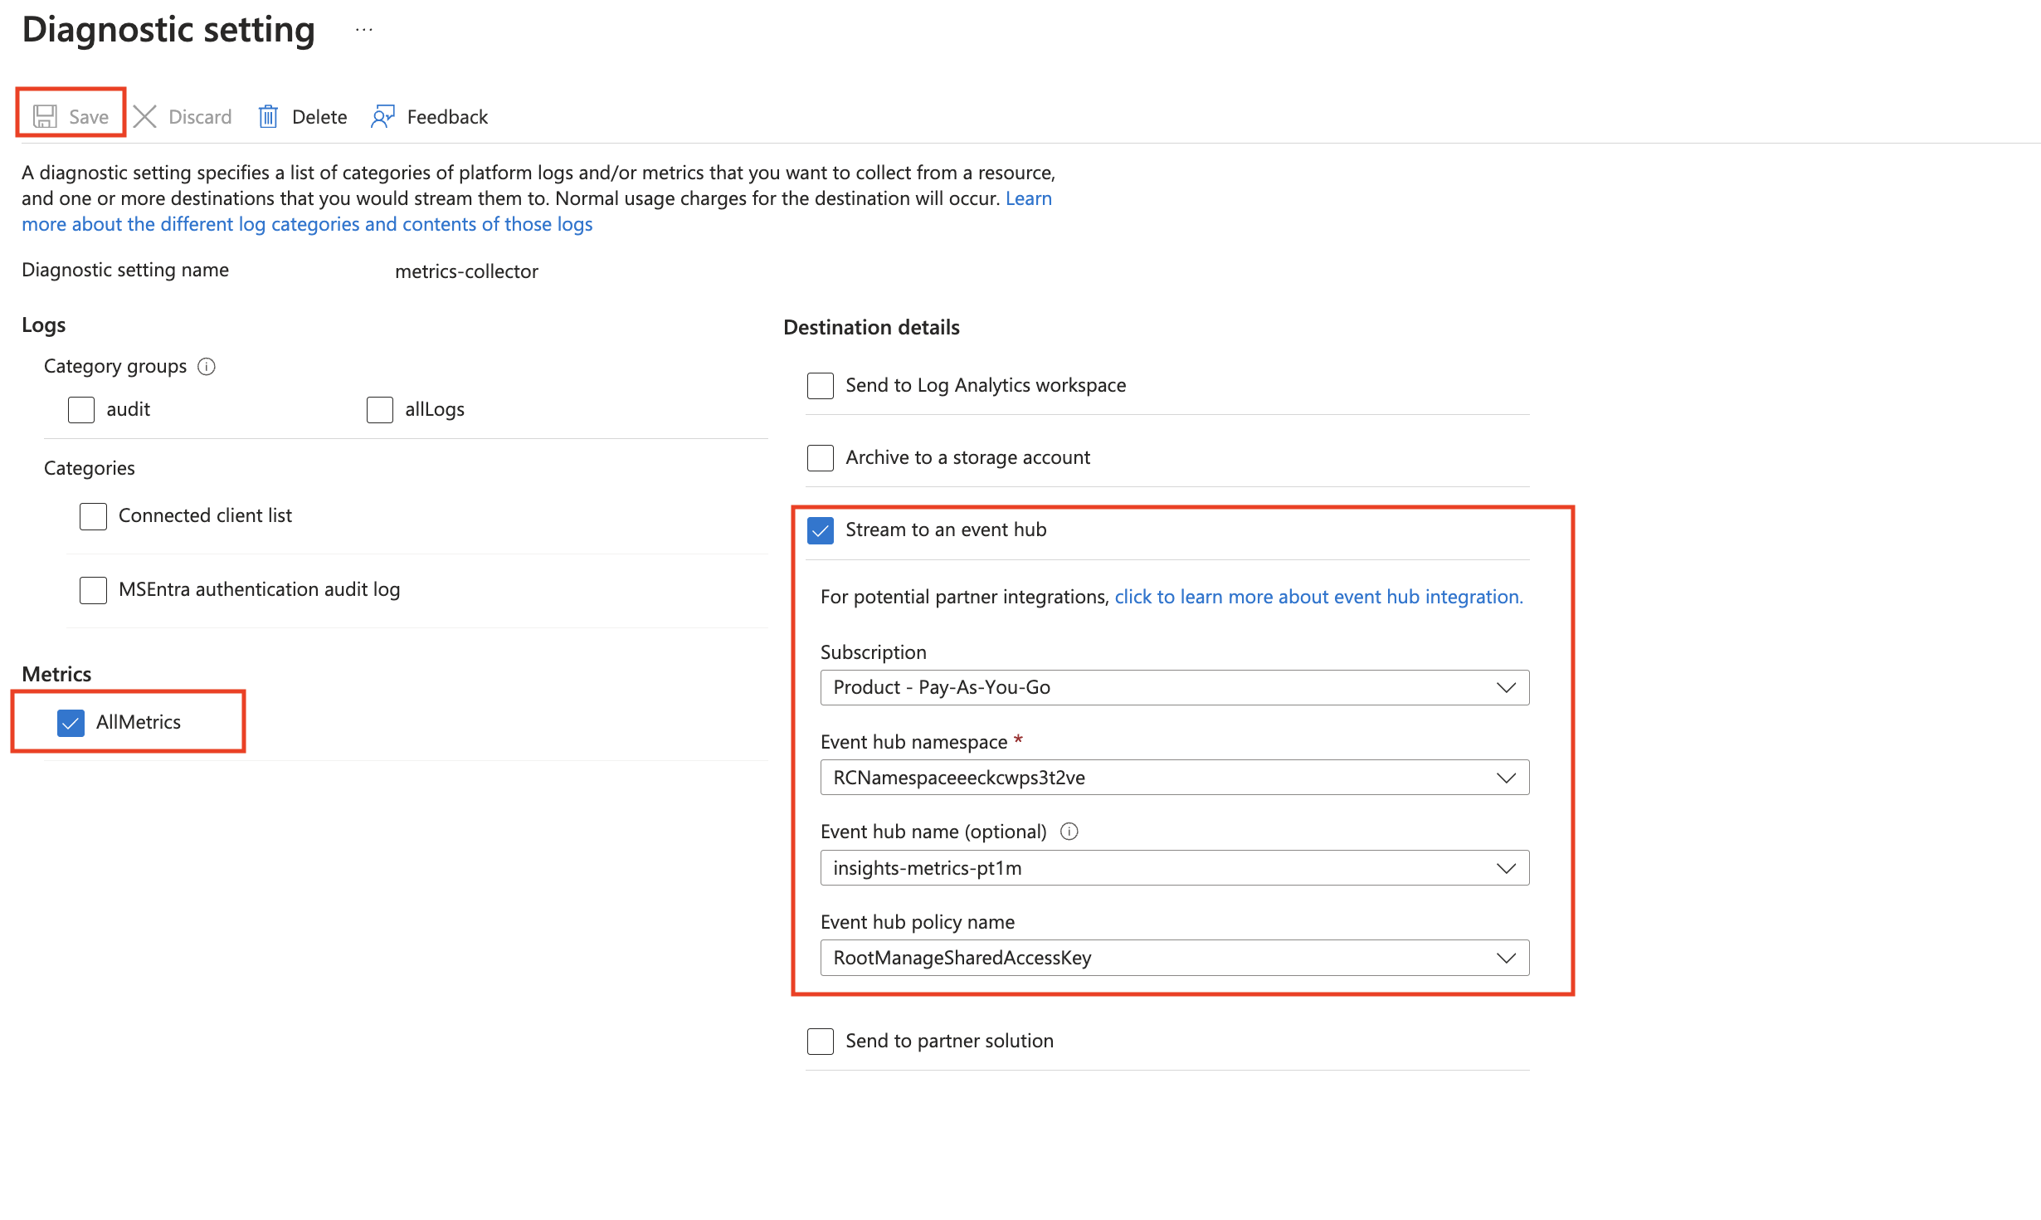The height and width of the screenshot is (1220, 2041).
Task: Click the AllMetrics label text
Action: [139, 722]
